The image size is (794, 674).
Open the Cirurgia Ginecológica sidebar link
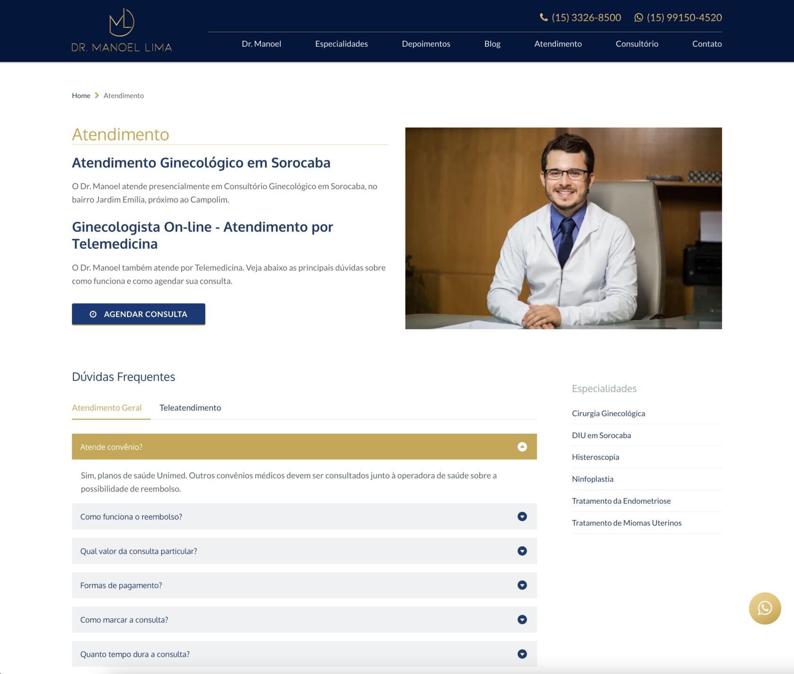(x=608, y=414)
